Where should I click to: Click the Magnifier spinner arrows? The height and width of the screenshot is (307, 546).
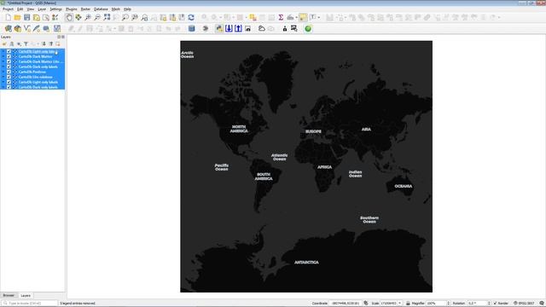[x=448, y=304]
